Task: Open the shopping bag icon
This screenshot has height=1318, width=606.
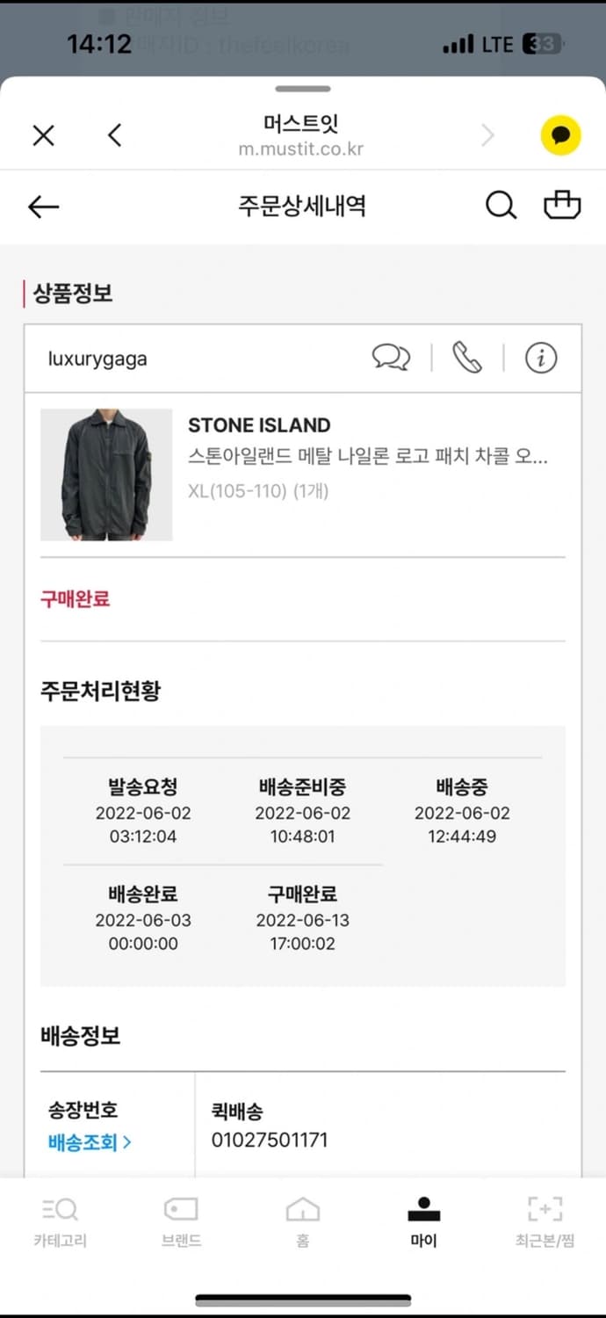Action: pos(564,205)
